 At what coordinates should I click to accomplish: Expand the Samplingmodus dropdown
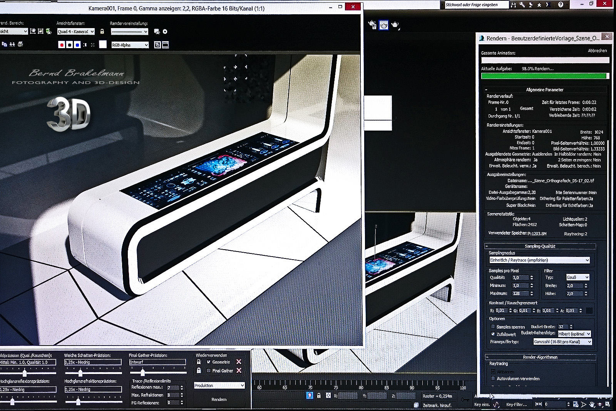(x=539, y=260)
